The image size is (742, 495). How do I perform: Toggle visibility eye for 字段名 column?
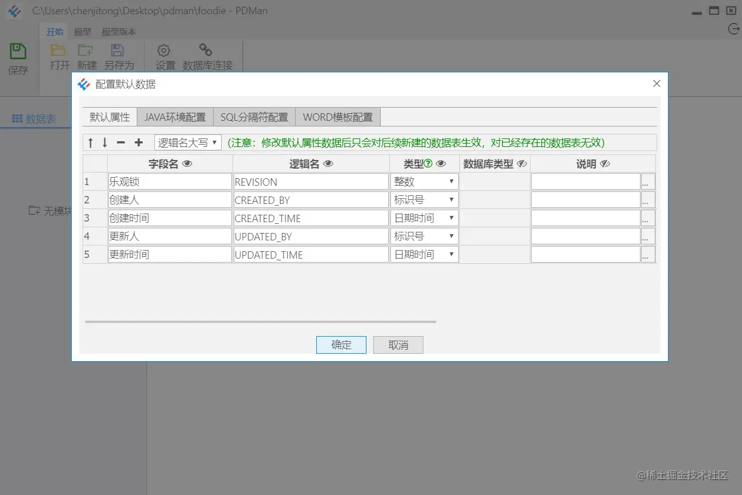pos(187,164)
